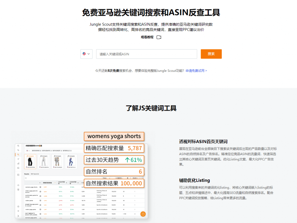297x223 pixels.
Task: Click the magnifier icon in preview sidebar
Action: (18, 146)
